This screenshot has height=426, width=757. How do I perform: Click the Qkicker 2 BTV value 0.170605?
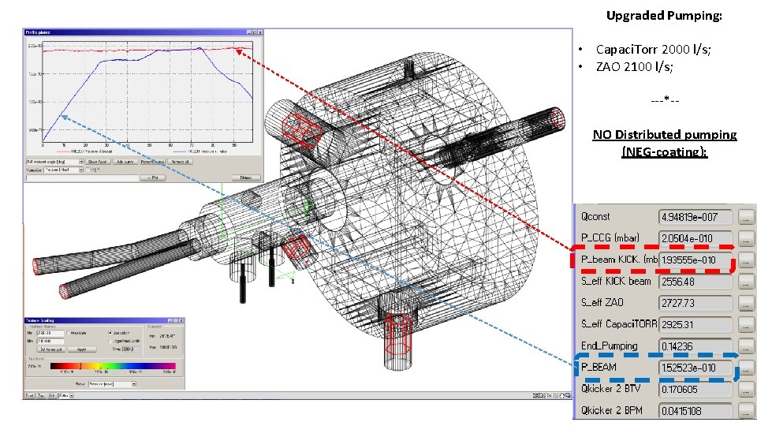click(695, 389)
